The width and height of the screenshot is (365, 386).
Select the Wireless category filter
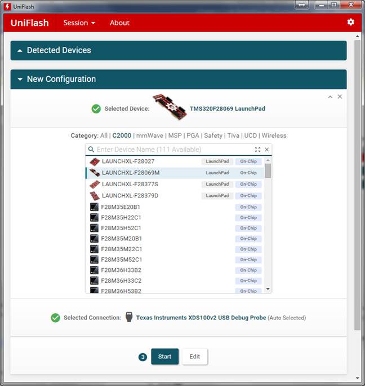274,135
